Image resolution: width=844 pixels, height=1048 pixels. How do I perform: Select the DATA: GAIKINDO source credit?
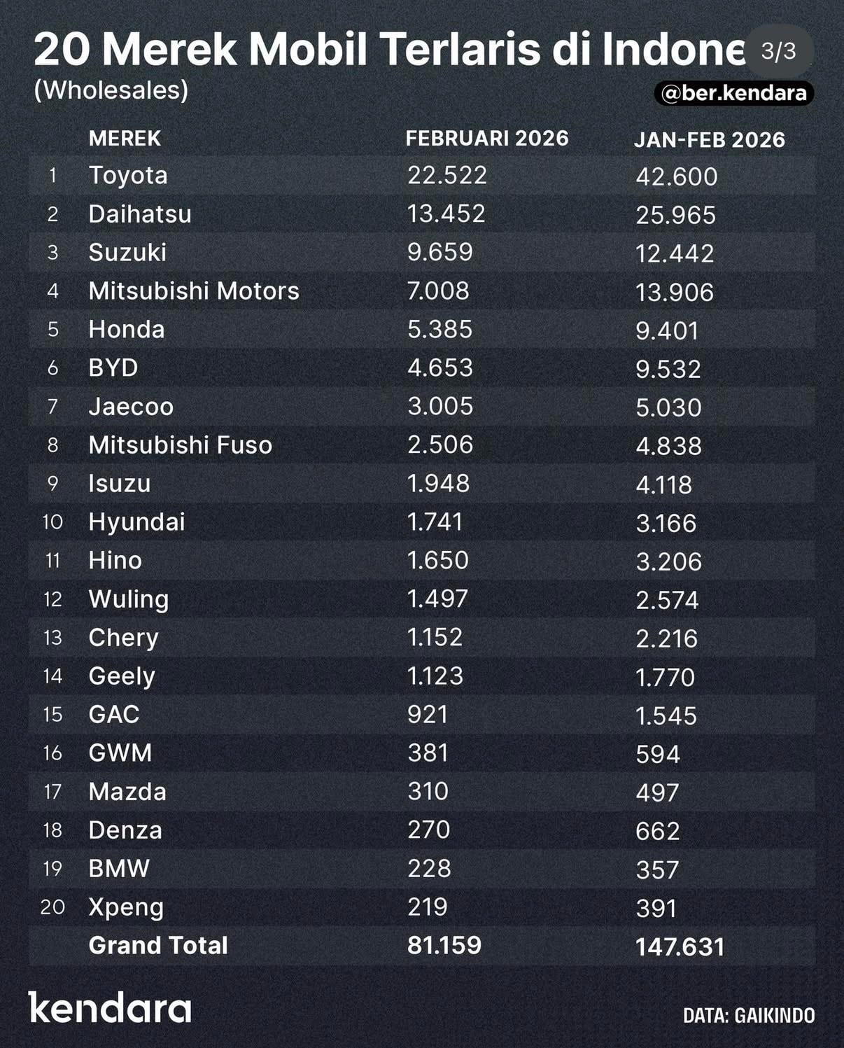pos(749,1016)
